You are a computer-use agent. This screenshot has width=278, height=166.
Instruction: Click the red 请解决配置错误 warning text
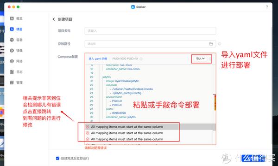pyautogui.click(x=96, y=148)
